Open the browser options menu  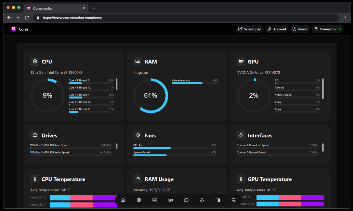pyautogui.click(x=345, y=18)
